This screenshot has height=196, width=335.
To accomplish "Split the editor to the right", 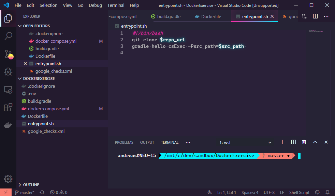I will click(x=315, y=16).
